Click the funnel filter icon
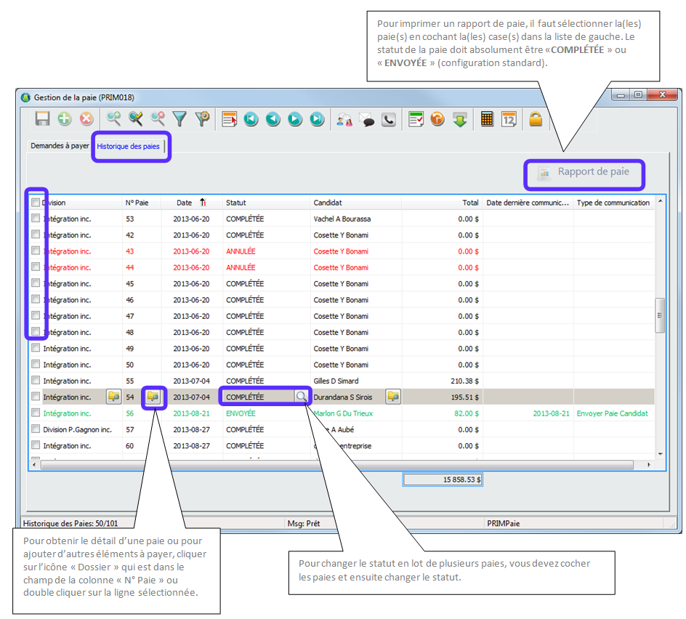 point(179,119)
